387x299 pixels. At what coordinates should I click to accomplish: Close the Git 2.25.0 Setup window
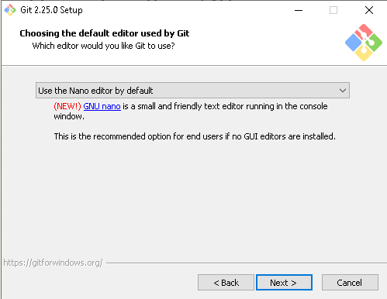click(x=369, y=10)
